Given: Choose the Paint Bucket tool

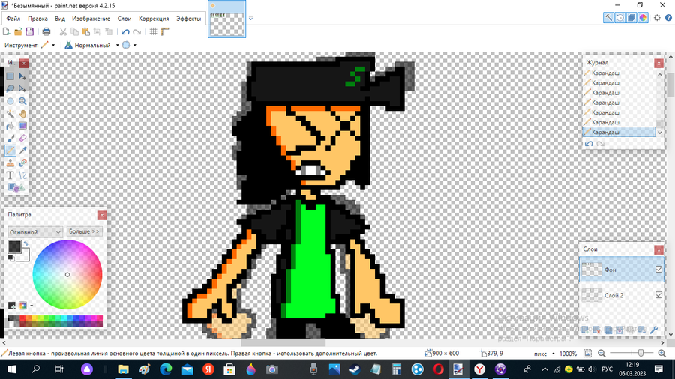Looking at the screenshot, I should coord(10,126).
